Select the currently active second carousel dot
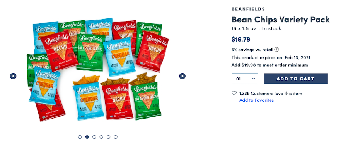 coord(87,137)
